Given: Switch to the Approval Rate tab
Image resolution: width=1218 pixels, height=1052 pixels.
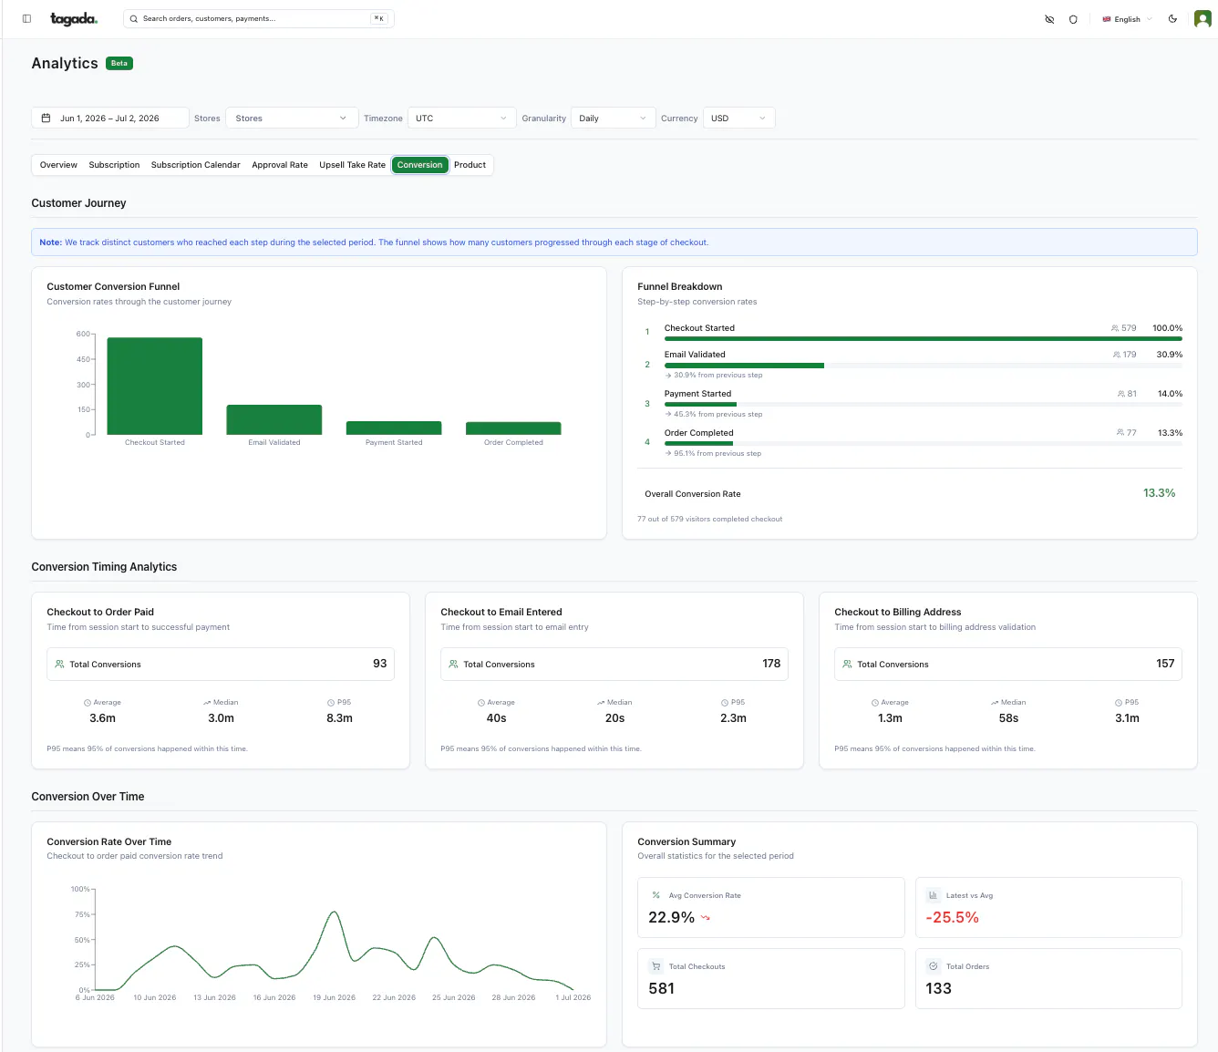Looking at the screenshot, I should pos(280,165).
